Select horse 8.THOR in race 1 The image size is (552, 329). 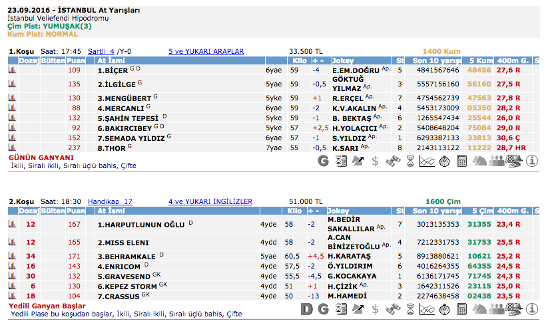pyautogui.click(x=112, y=148)
